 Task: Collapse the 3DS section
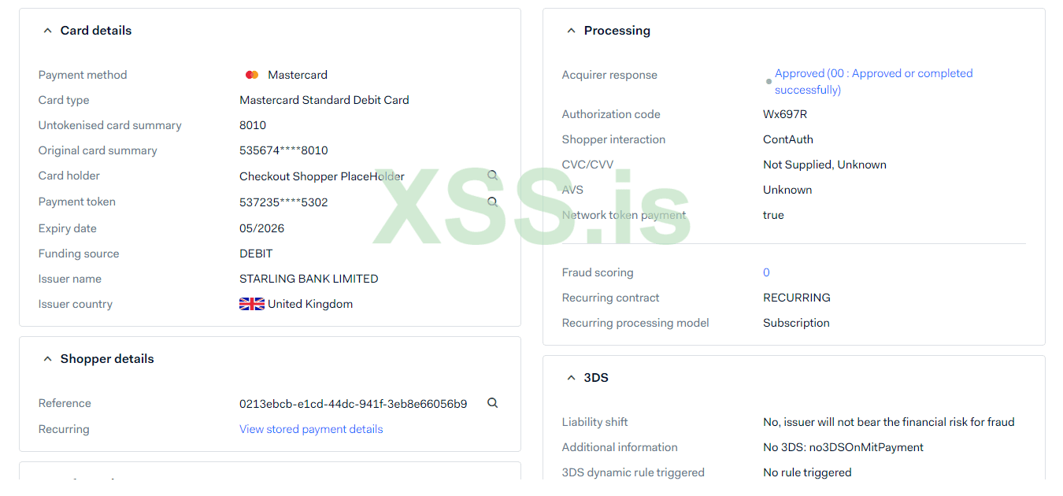click(x=571, y=378)
